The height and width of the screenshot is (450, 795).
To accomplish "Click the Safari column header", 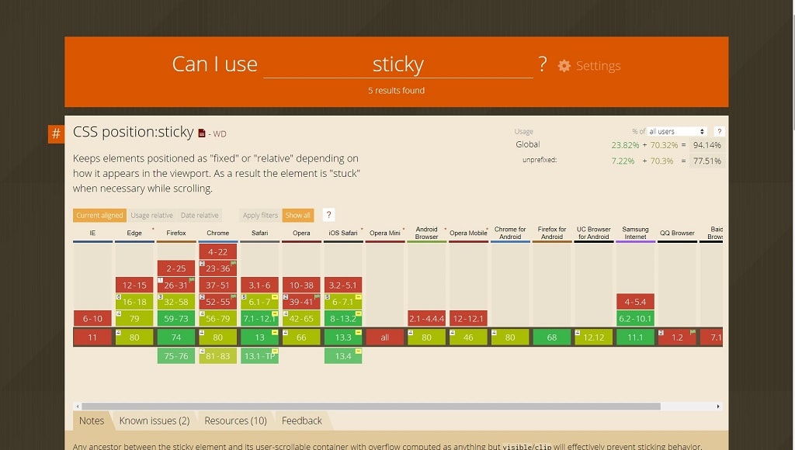I will 259,233.
